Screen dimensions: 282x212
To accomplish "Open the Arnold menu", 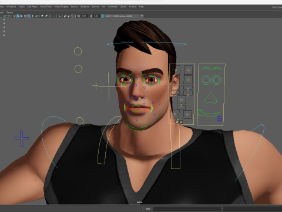I will (133, 6).
